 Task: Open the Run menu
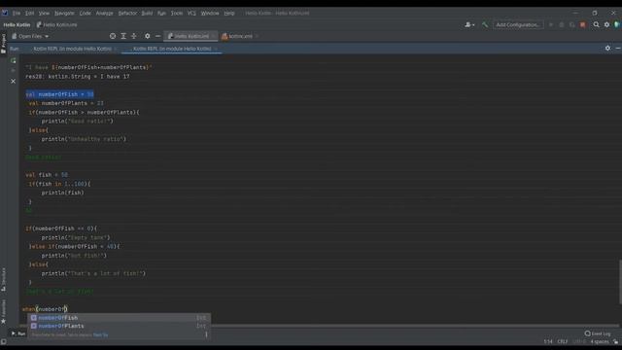click(161, 13)
